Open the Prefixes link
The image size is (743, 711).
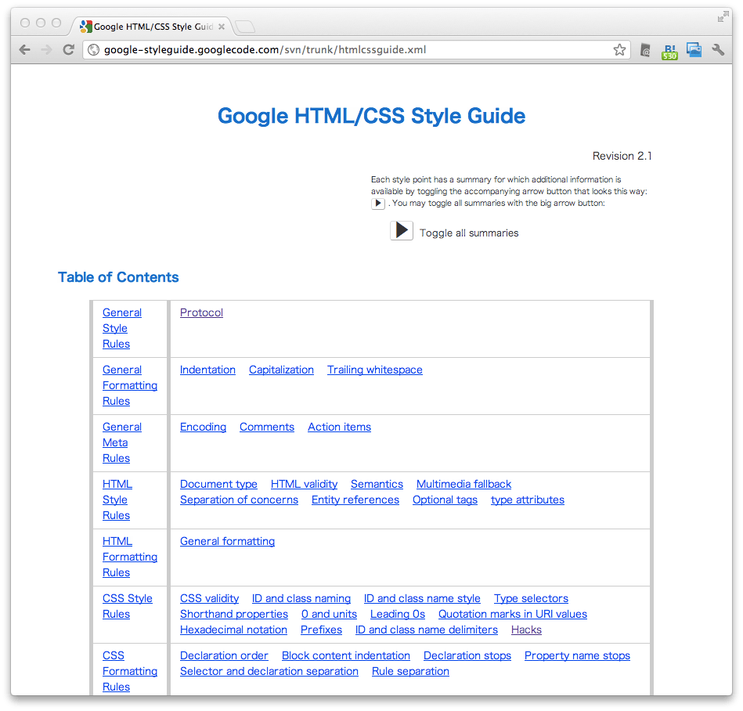click(x=321, y=630)
